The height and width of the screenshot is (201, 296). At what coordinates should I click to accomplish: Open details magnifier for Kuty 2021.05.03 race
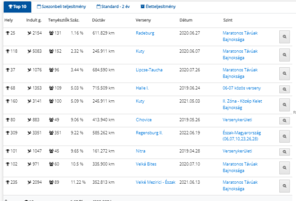[285, 105]
